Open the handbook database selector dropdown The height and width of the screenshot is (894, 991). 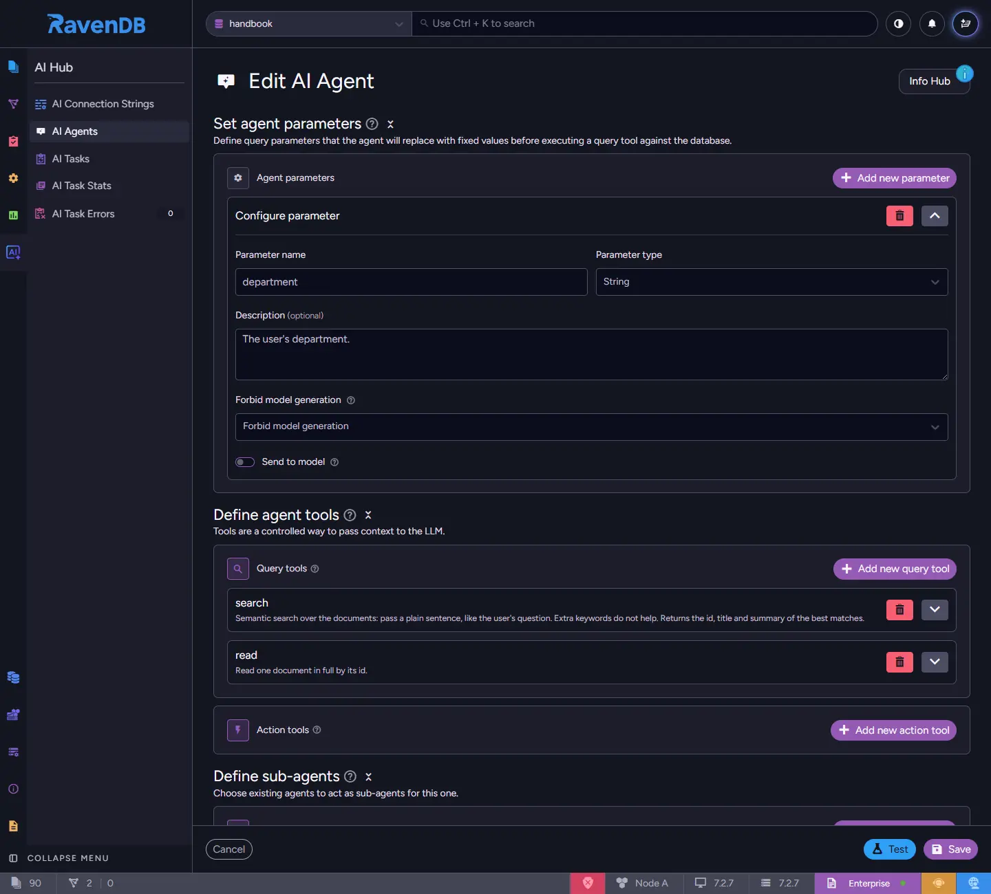(309, 23)
